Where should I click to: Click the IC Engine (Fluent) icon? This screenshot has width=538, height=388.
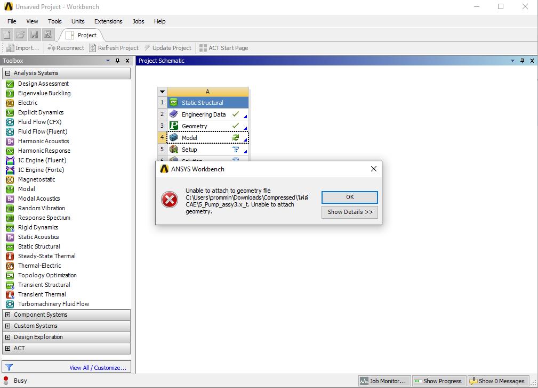tap(10, 160)
